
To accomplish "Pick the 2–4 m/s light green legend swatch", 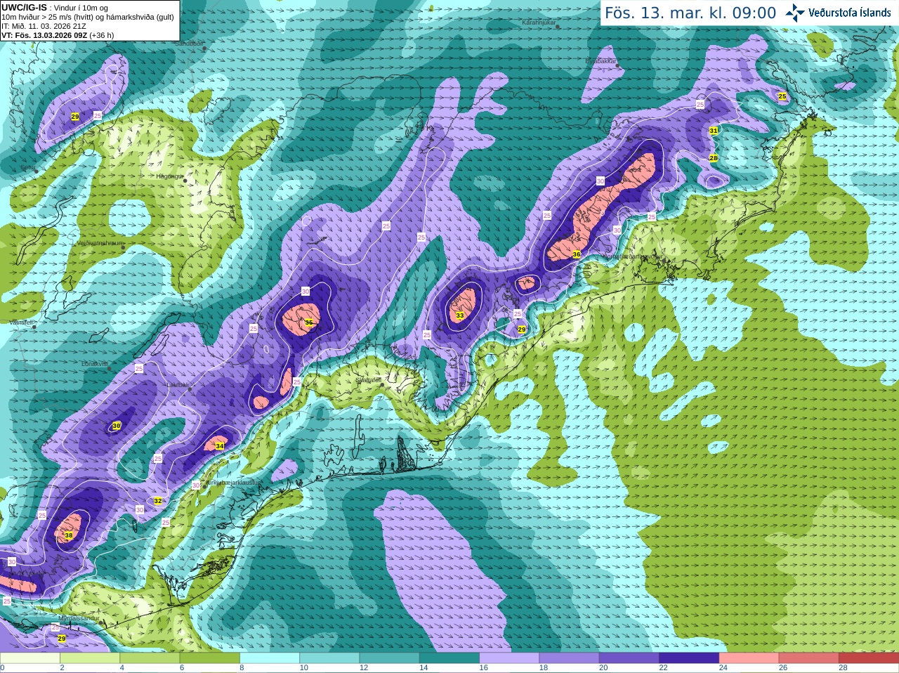I will pyautogui.click(x=90, y=658).
